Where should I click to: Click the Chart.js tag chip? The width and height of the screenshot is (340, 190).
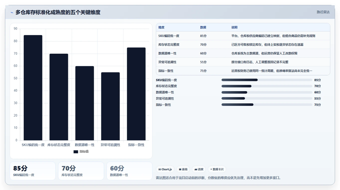(x=165, y=169)
